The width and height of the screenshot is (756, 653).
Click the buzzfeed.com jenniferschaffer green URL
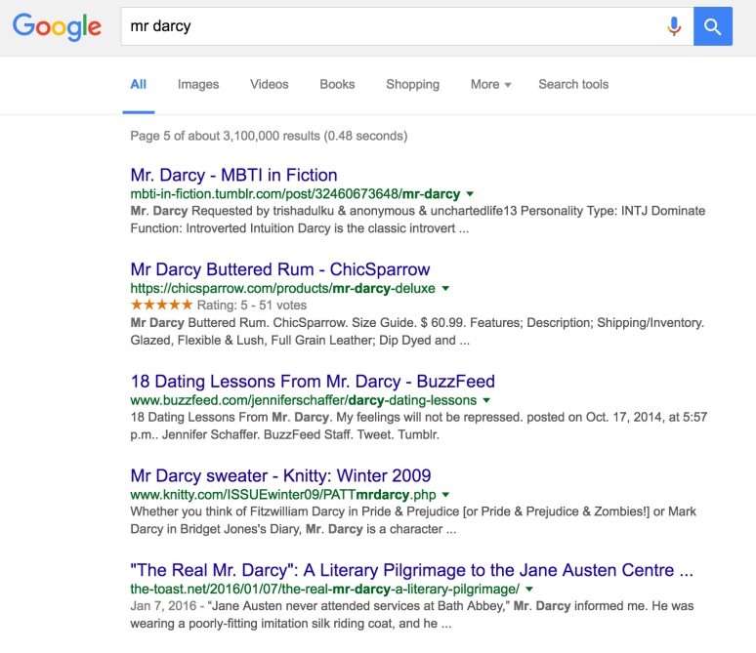tap(303, 400)
